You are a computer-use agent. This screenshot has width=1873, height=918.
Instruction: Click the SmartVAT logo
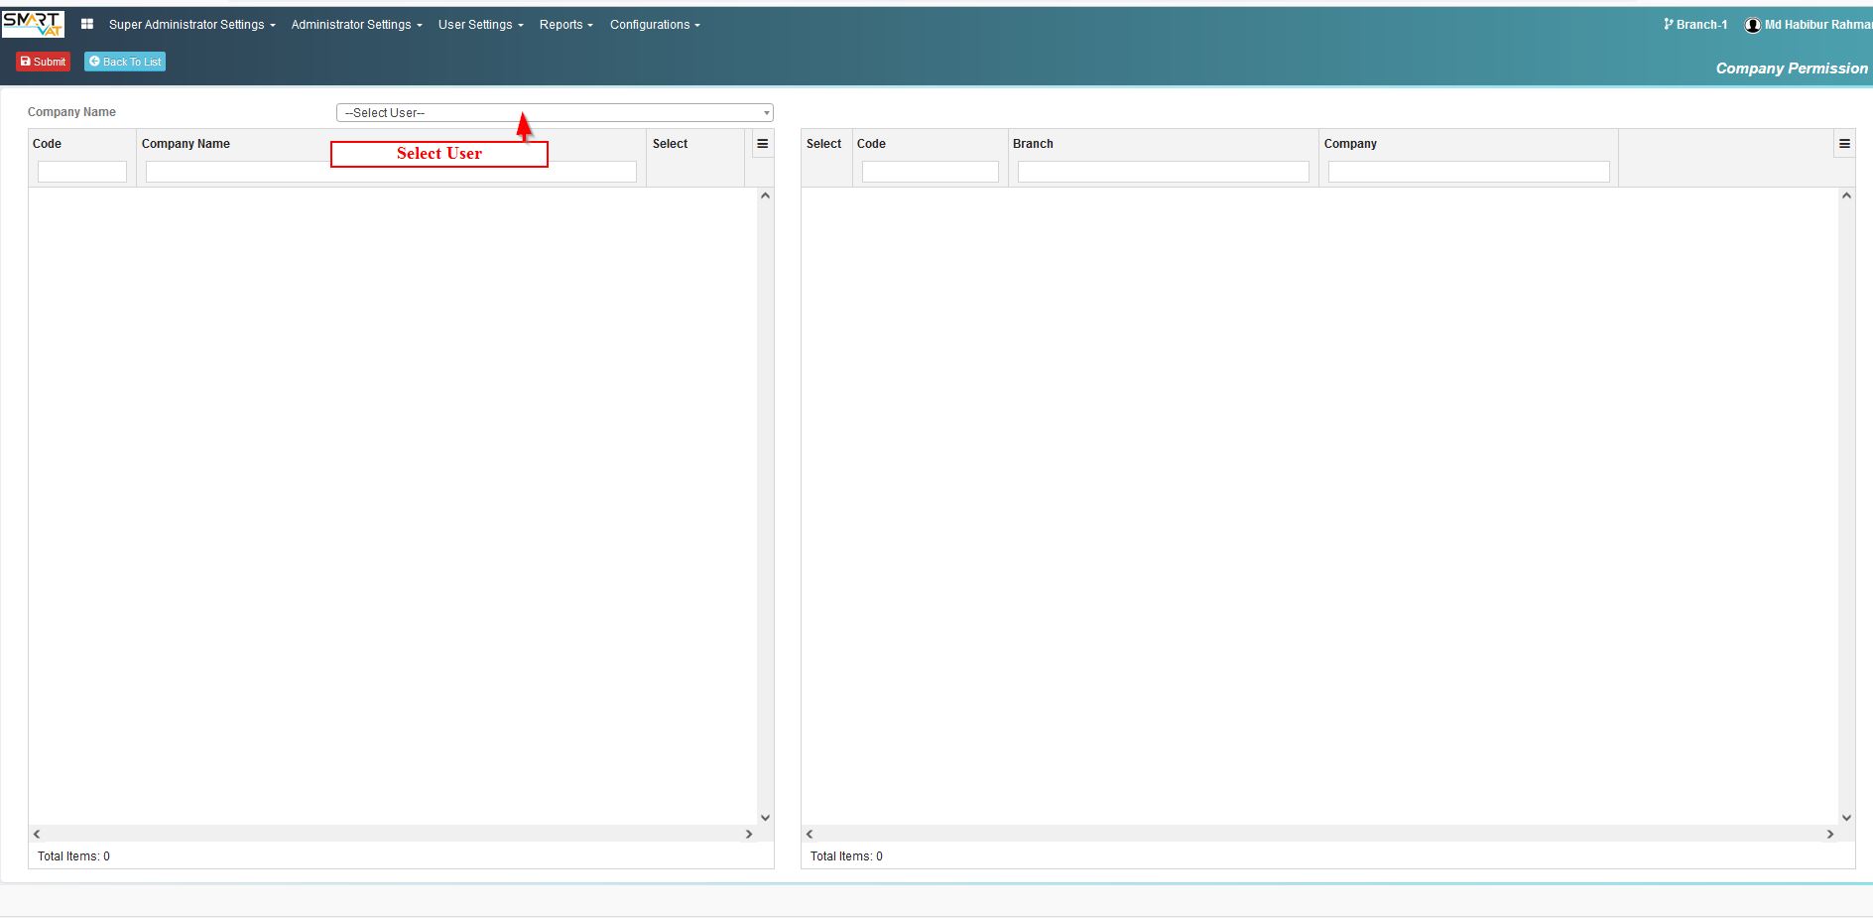pyautogui.click(x=33, y=24)
